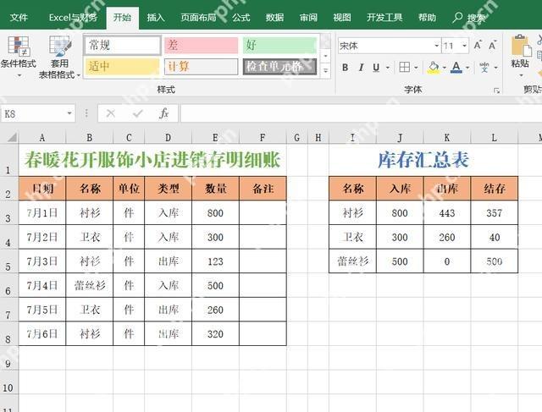542x412 pixels.
Task: Switch to View (视图) tab
Action: 342,17
